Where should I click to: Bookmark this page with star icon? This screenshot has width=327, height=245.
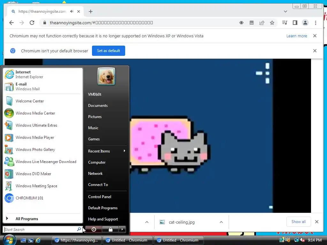pyautogui.click(x=272, y=23)
